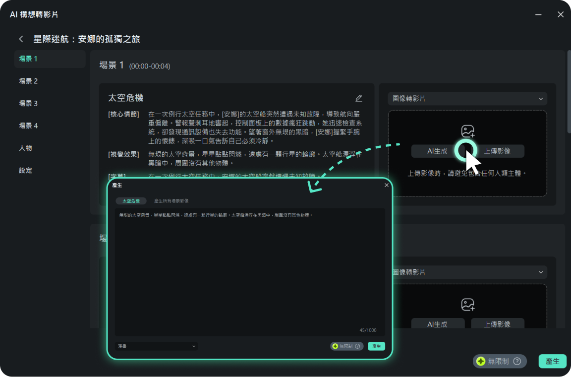
Task: Click the 產生 button inside the popup
Action: click(377, 346)
